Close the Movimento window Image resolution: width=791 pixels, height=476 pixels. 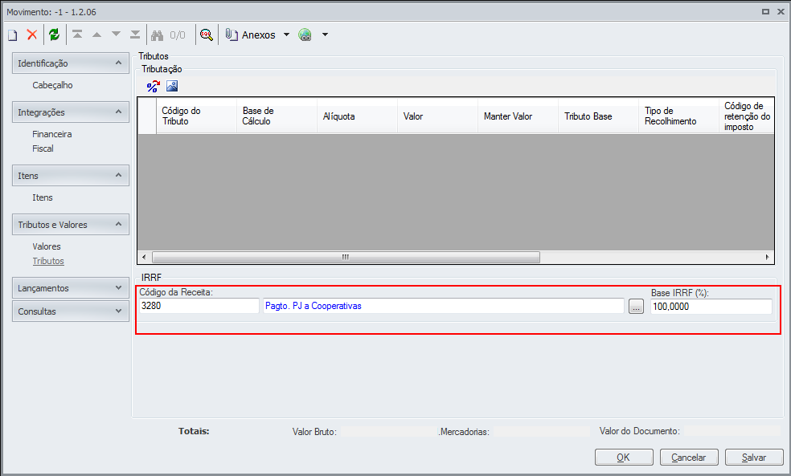tap(781, 11)
